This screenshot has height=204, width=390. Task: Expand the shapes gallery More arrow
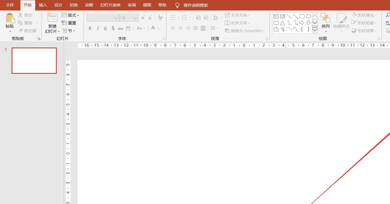pos(315,30)
